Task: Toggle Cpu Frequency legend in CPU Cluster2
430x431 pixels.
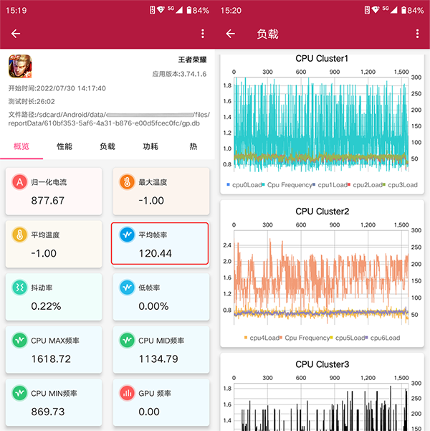Action: pos(308,338)
